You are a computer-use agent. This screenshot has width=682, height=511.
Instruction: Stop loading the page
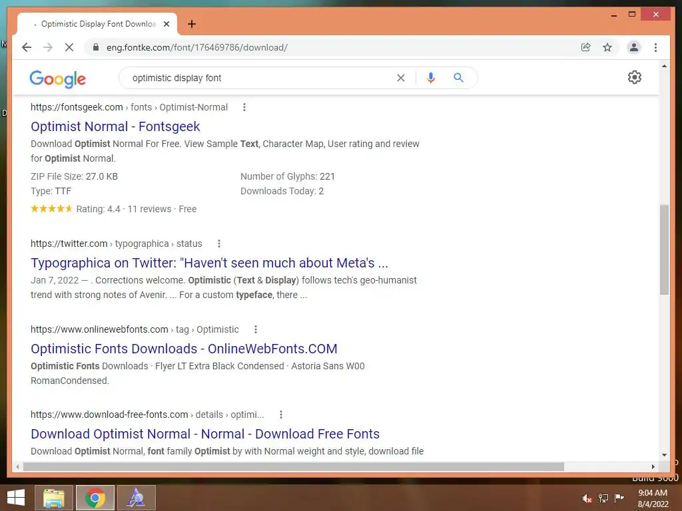coord(69,47)
